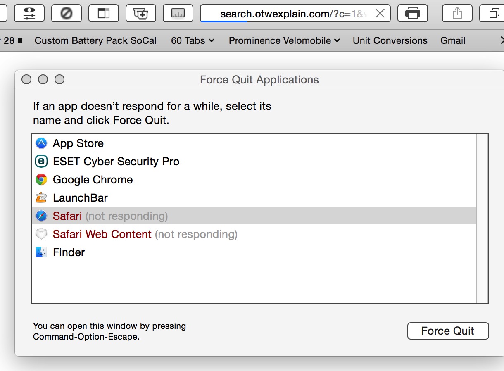Toggle the sidebar panel toolbar icon
Screen dimensions: 504x371
103,13
